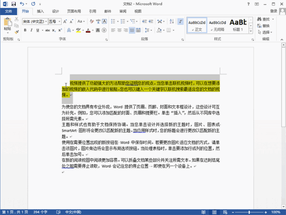This screenshot has height=215, width=286.
Task: Open the font name combo box
Action: pyautogui.click(x=35, y=21)
